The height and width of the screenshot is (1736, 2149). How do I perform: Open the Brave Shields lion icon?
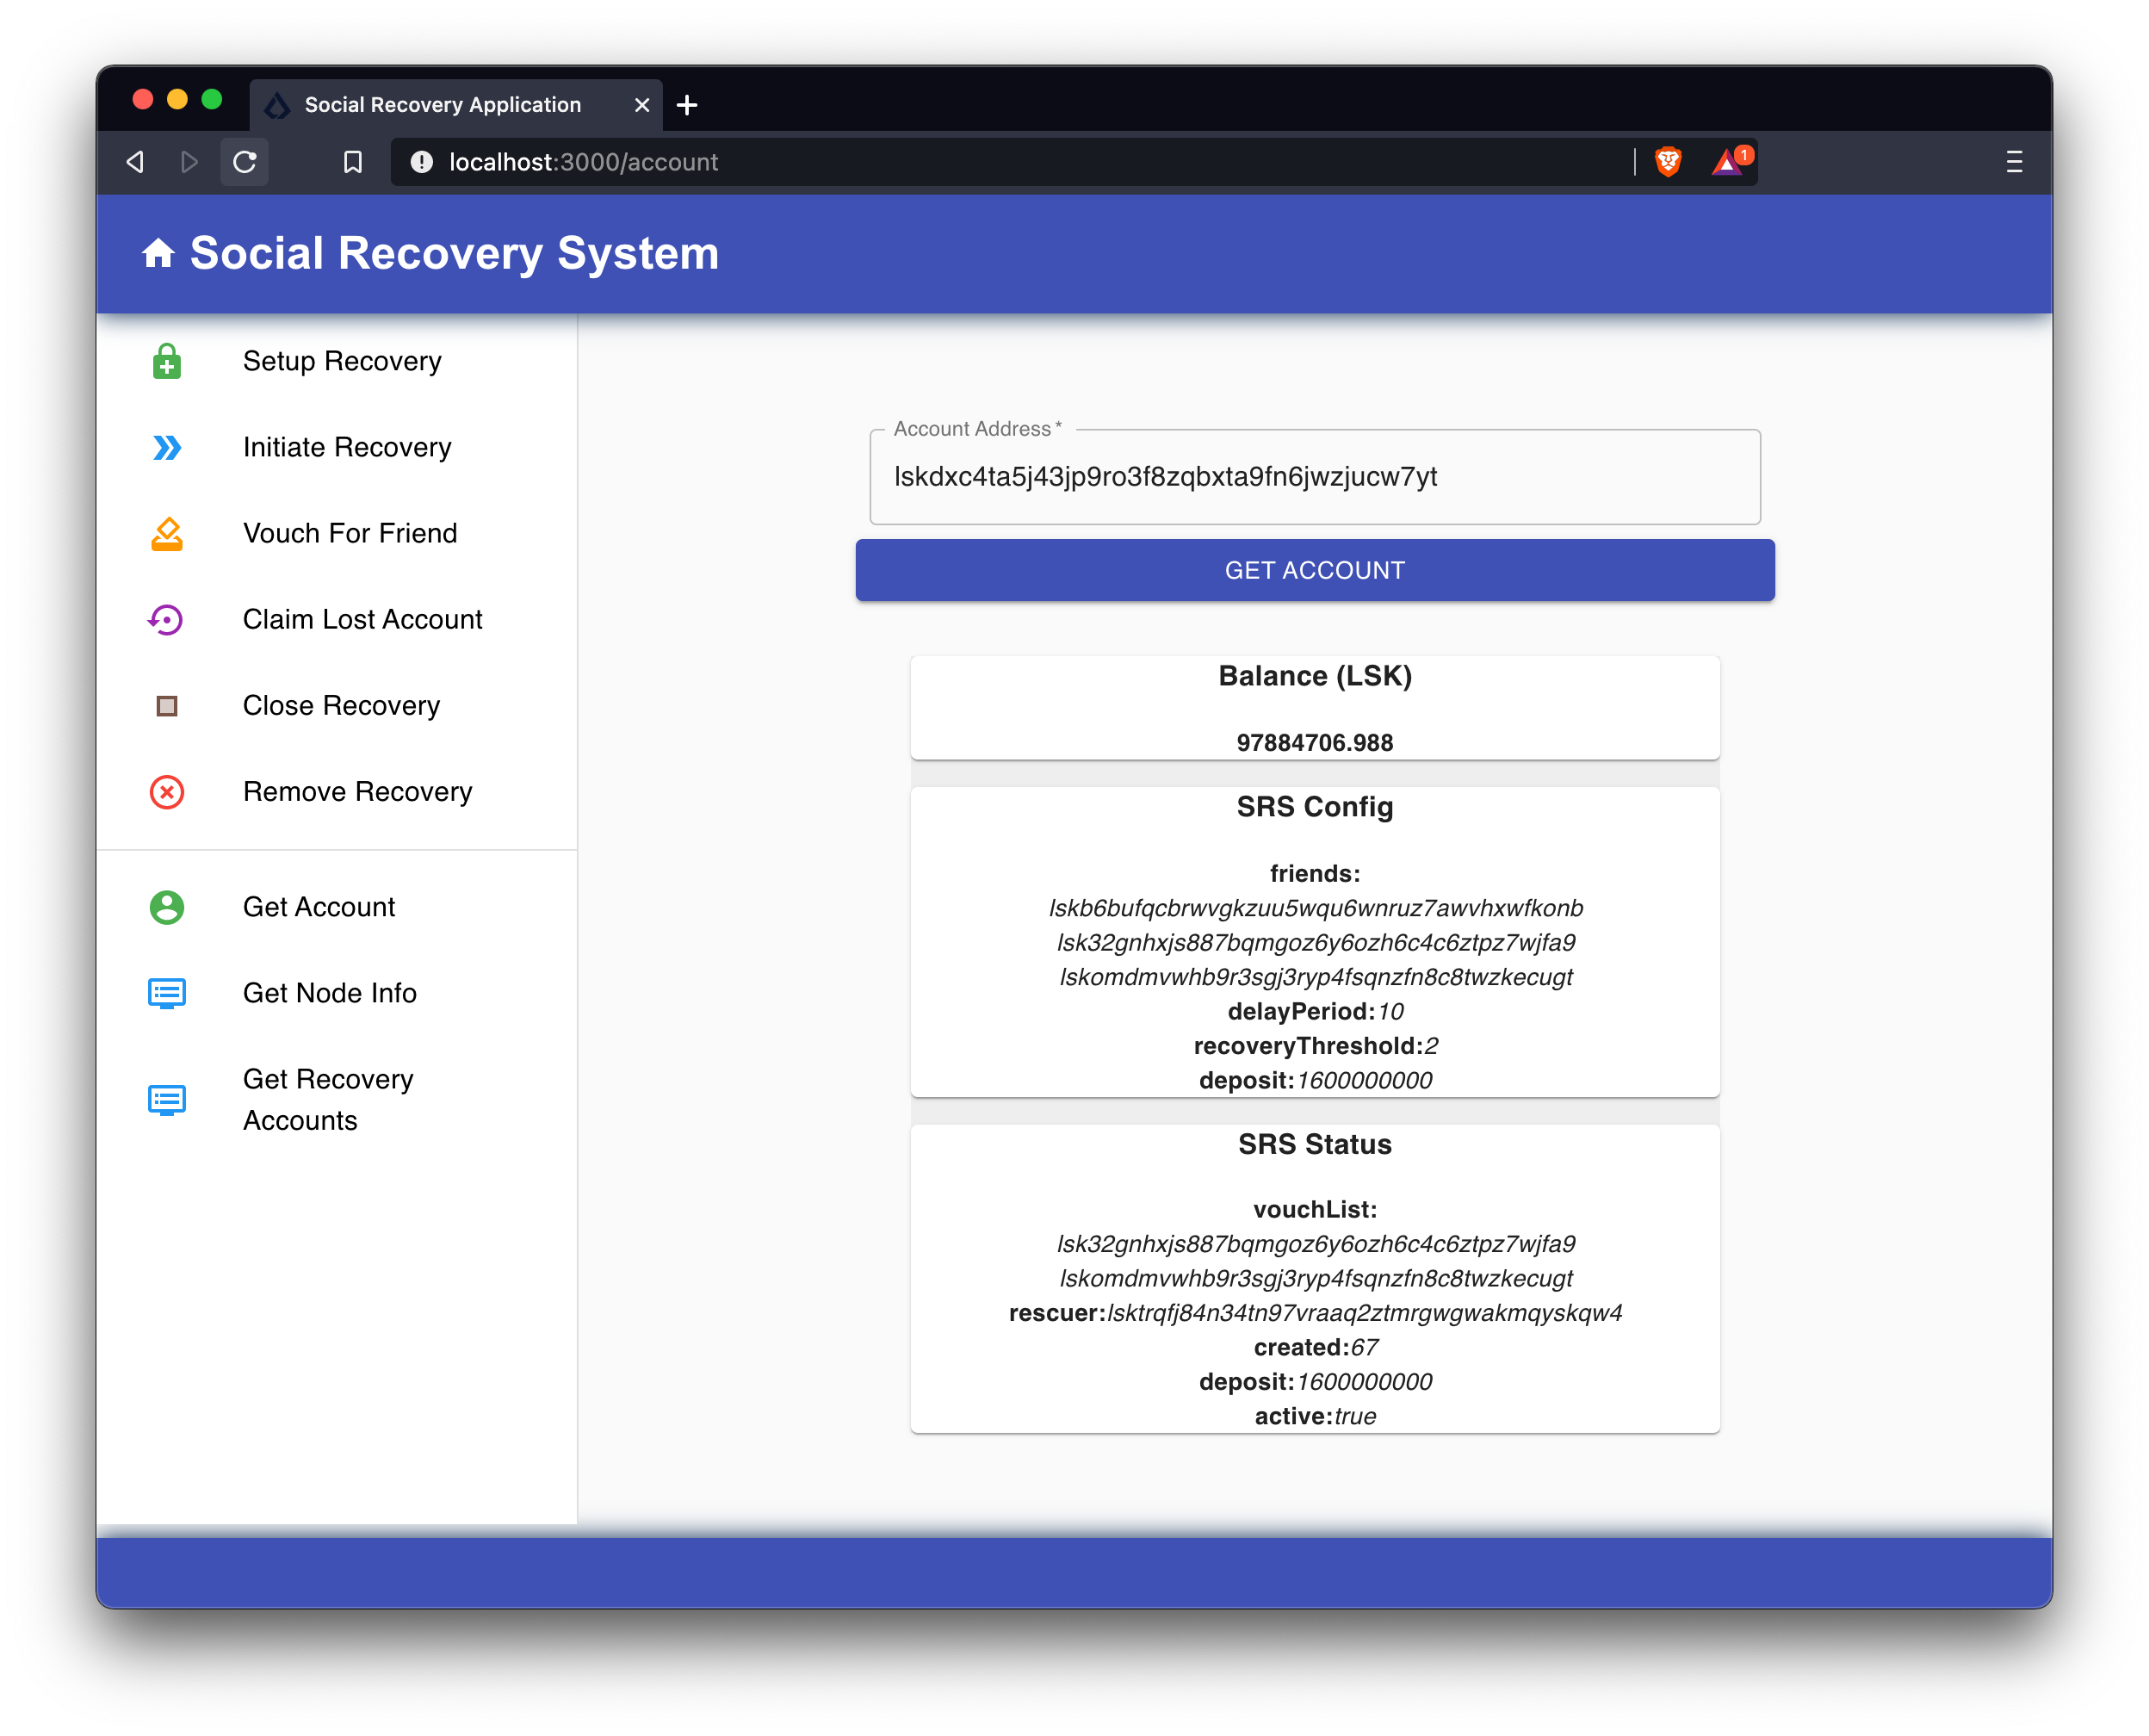pyautogui.click(x=1668, y=162)
